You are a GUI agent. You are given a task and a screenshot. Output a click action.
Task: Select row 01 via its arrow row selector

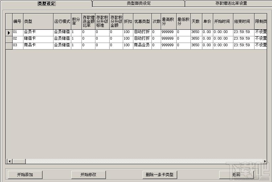click(x=9, y=33)
